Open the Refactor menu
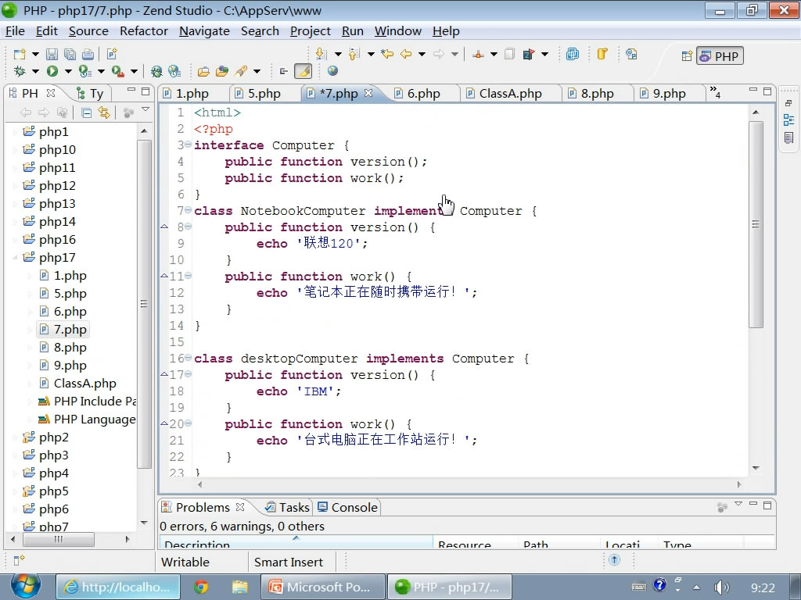This screenshot has height=600, width=801. (144, 31)
